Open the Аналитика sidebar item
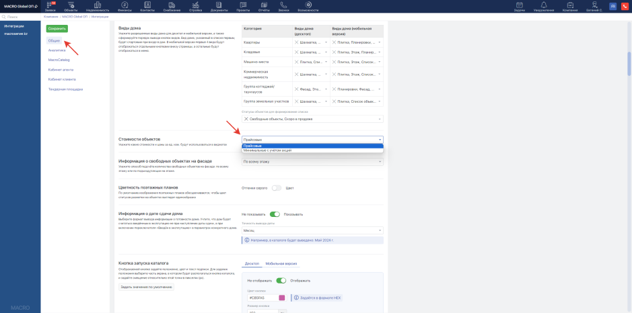Viewport: 632px width, 313px height. coord(57,50)
